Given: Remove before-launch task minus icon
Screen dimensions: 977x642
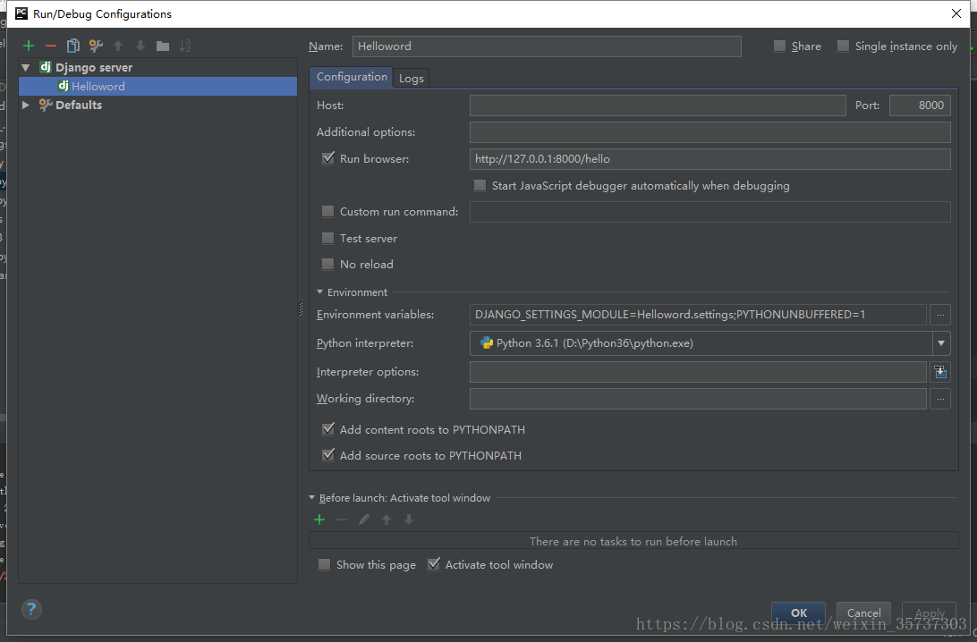Looking at the screenshot, I should pyautogui.click(x=342, y=520).
